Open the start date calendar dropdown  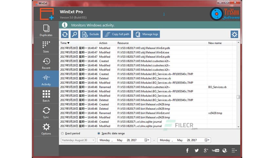[147, 140]
